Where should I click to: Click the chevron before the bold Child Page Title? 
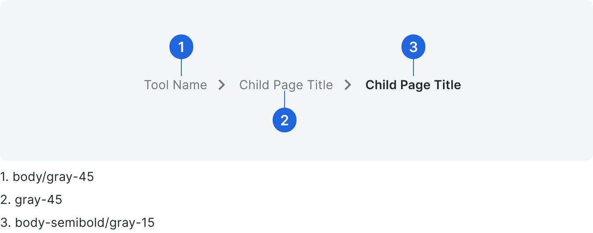click(x=348, y=85)
